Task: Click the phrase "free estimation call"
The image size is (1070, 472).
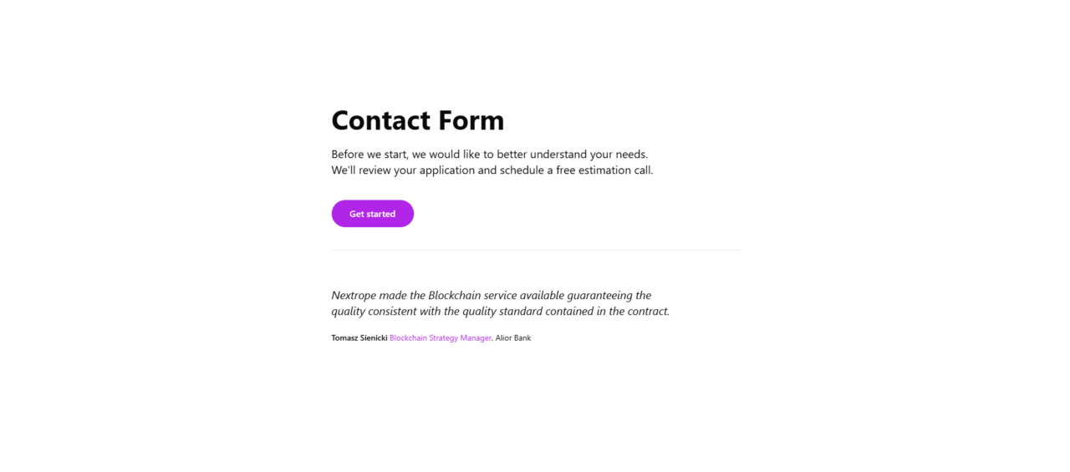Action: pyautogui.click(x=604, y=170)
